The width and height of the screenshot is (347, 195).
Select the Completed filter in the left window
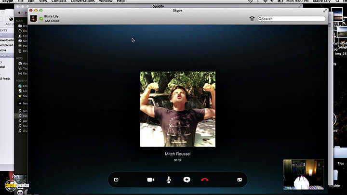click(7, 45)
